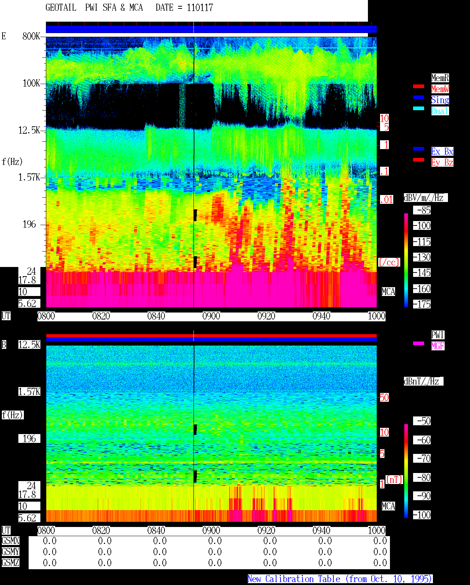Click the MemW legend label
Screen dimensions: 470x585
click(440, 89)
